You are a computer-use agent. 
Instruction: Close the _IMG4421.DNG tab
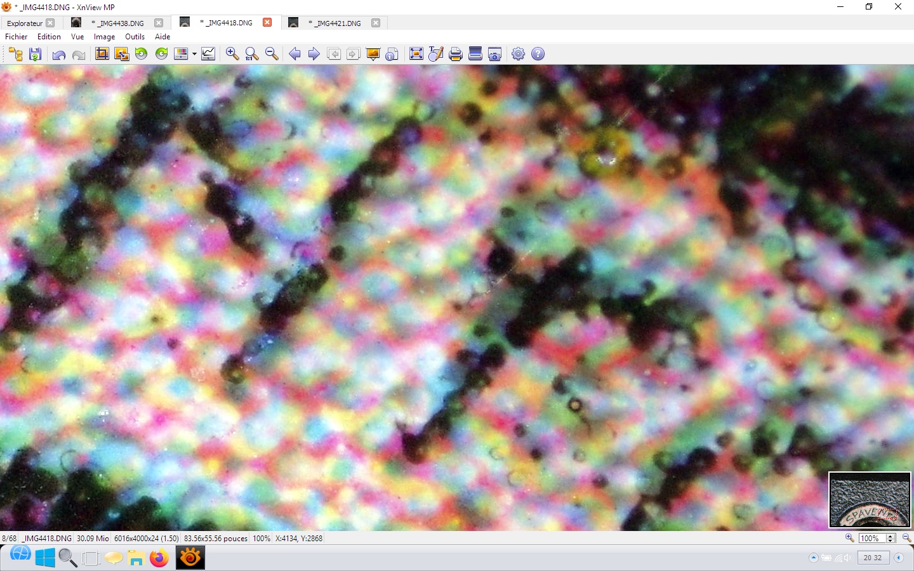pos(376,23)
